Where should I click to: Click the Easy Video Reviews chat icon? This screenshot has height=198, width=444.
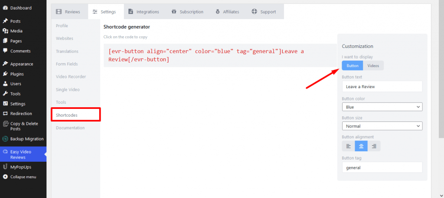tap(5, 152)
